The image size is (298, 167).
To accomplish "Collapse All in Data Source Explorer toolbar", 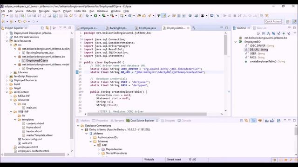I will (x=241, y=121).
